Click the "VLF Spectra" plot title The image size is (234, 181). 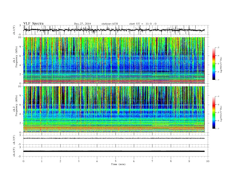33,23
